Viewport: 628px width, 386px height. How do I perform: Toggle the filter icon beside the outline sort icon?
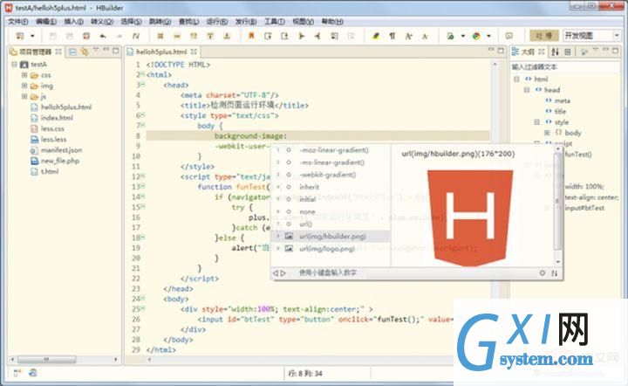point(568,52)
